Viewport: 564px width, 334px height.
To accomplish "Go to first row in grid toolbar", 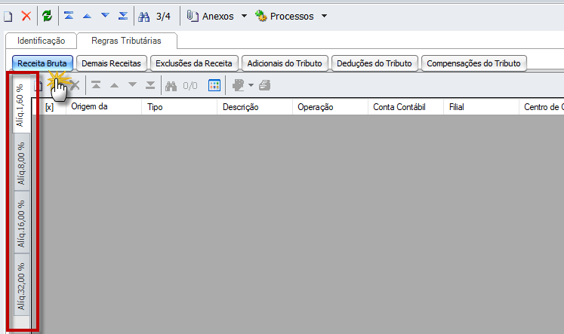I will [96, 85].
